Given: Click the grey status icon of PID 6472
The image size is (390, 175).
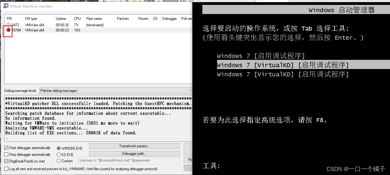Looking at the screenshot, I should point(9,25).
